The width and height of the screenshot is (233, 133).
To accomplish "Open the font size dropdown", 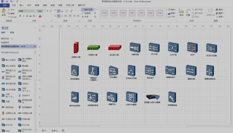I will pos(44,11).
